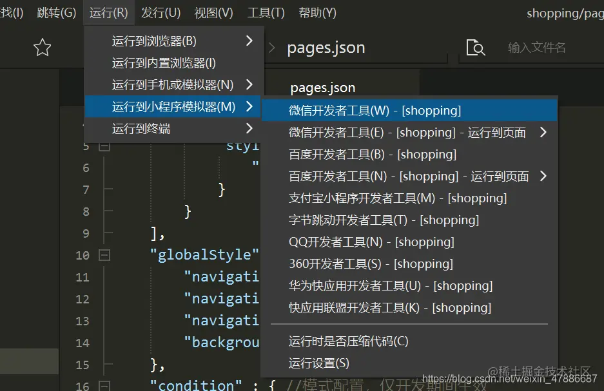Screen dimensions: 604x391
Task: Run 支付宝小程序开发者工具(M) - [shopping]
Action: pos(409,198)
